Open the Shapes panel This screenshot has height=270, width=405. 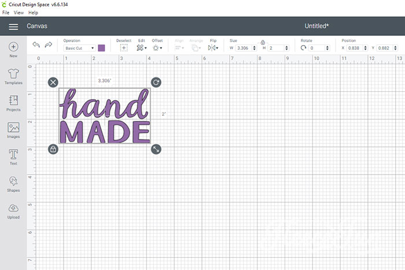point(13,184)
